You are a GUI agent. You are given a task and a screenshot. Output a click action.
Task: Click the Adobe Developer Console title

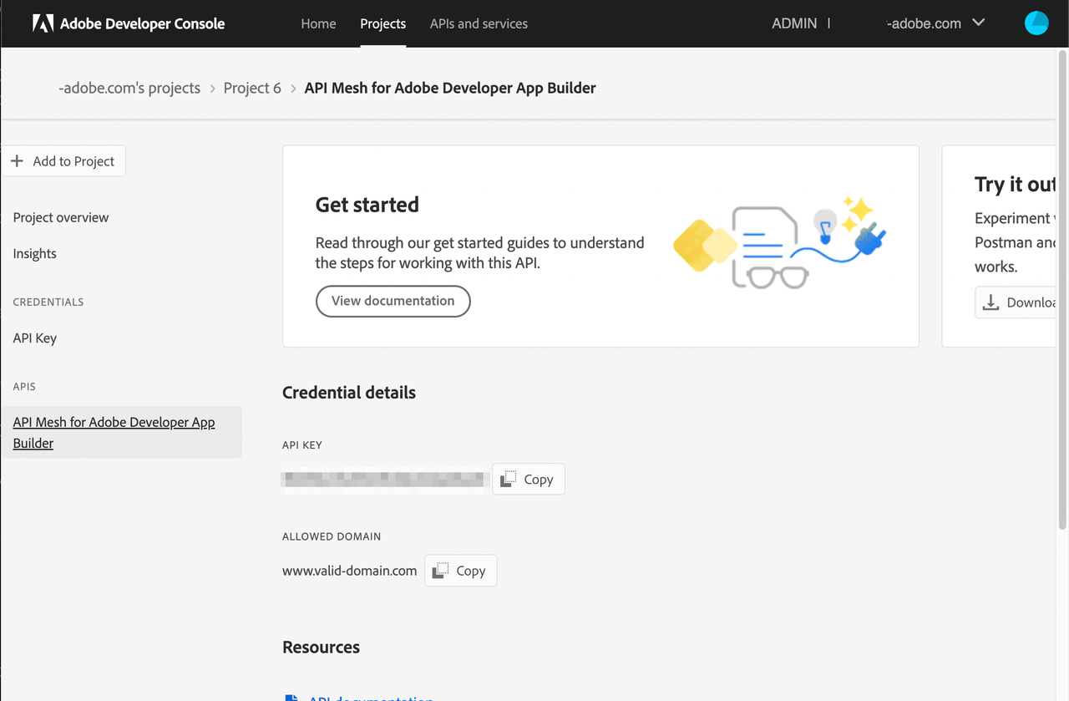coord(142,23)
